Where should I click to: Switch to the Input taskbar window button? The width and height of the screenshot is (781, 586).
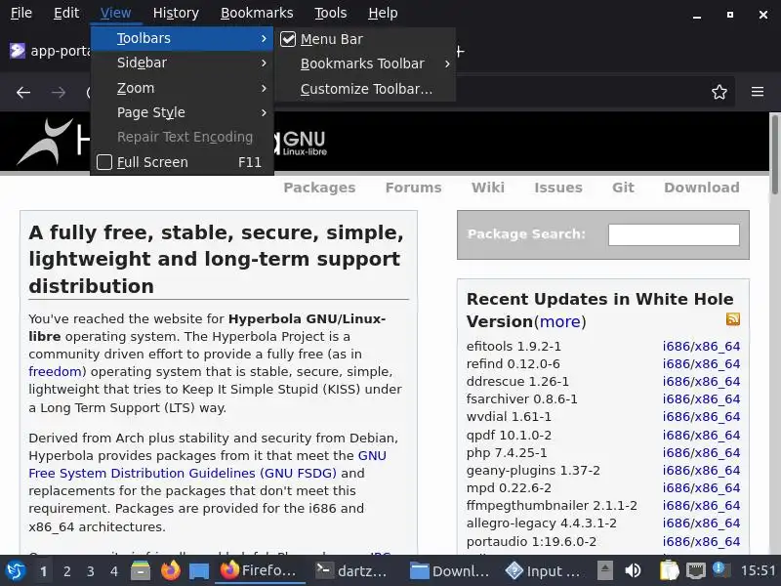click(x=543, y=570)
